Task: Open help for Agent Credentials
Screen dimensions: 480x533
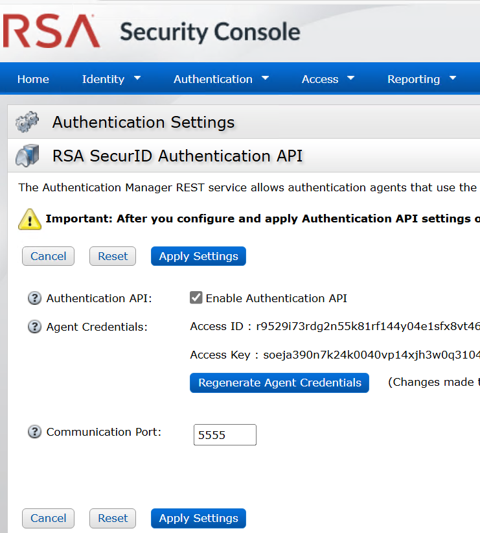Action: point(34,327)
